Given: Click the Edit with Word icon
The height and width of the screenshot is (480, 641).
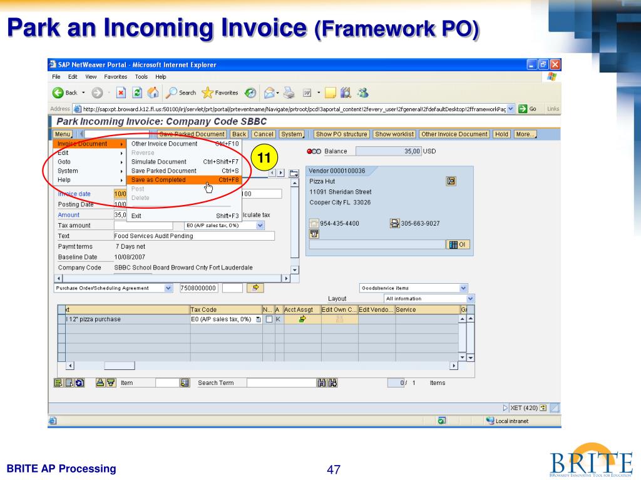Looking at the screenshot, I should point(307,93).
